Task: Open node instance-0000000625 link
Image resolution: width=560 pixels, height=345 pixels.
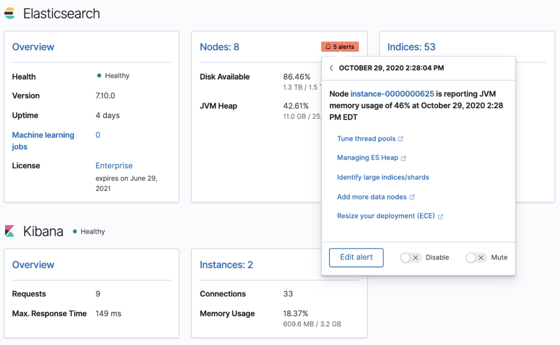Action: click(x=392, y=94)
